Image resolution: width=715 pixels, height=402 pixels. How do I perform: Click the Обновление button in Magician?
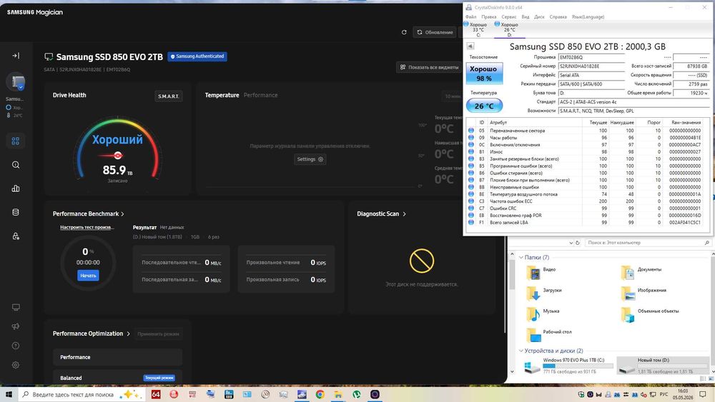point(435,32)
